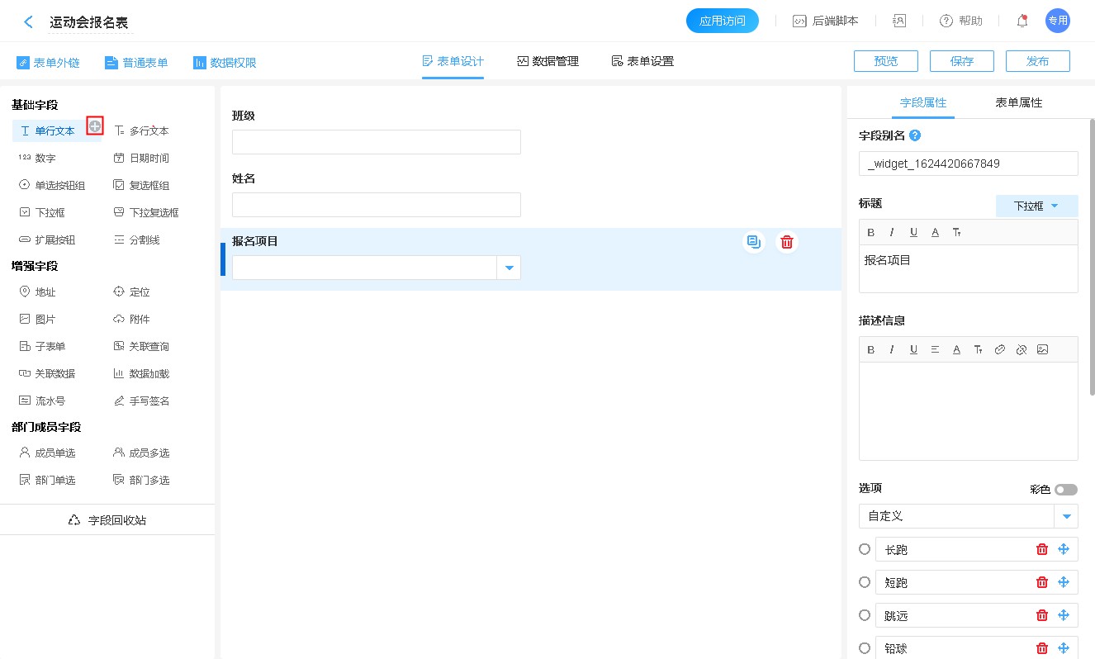Click the back arrow beside 运动会报名表
This screenshot has height=659, width=1095.
click(x=29, y=22)
